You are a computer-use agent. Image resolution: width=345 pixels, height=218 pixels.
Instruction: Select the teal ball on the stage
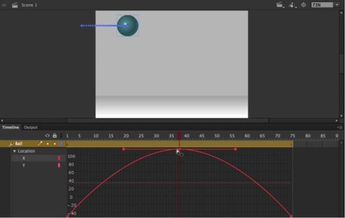point(128,25)
